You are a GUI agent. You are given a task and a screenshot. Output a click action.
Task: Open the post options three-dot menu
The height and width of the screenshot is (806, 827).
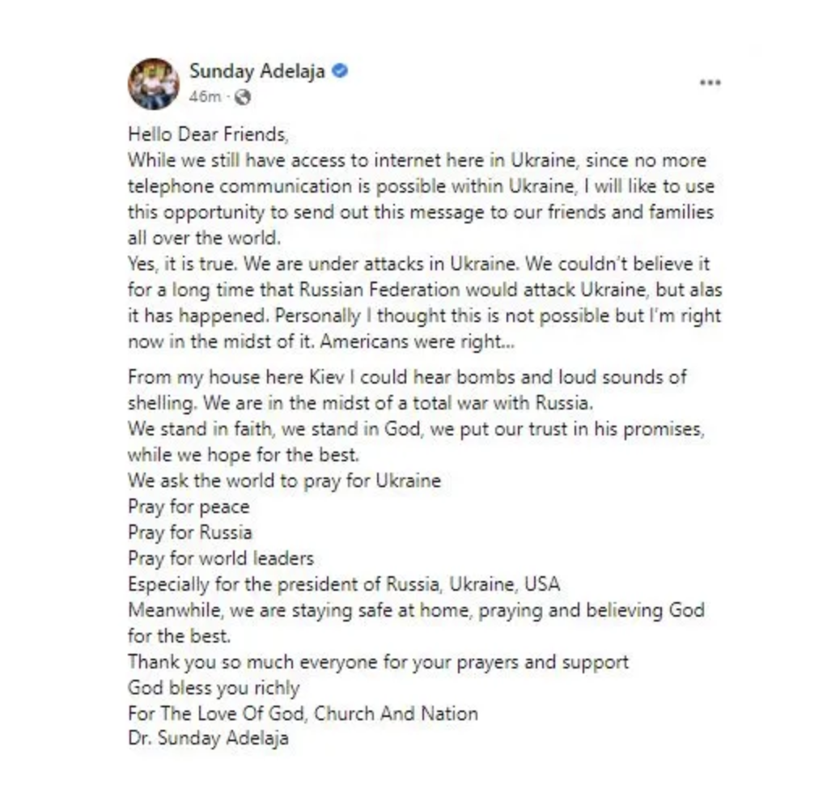(710, 83)
